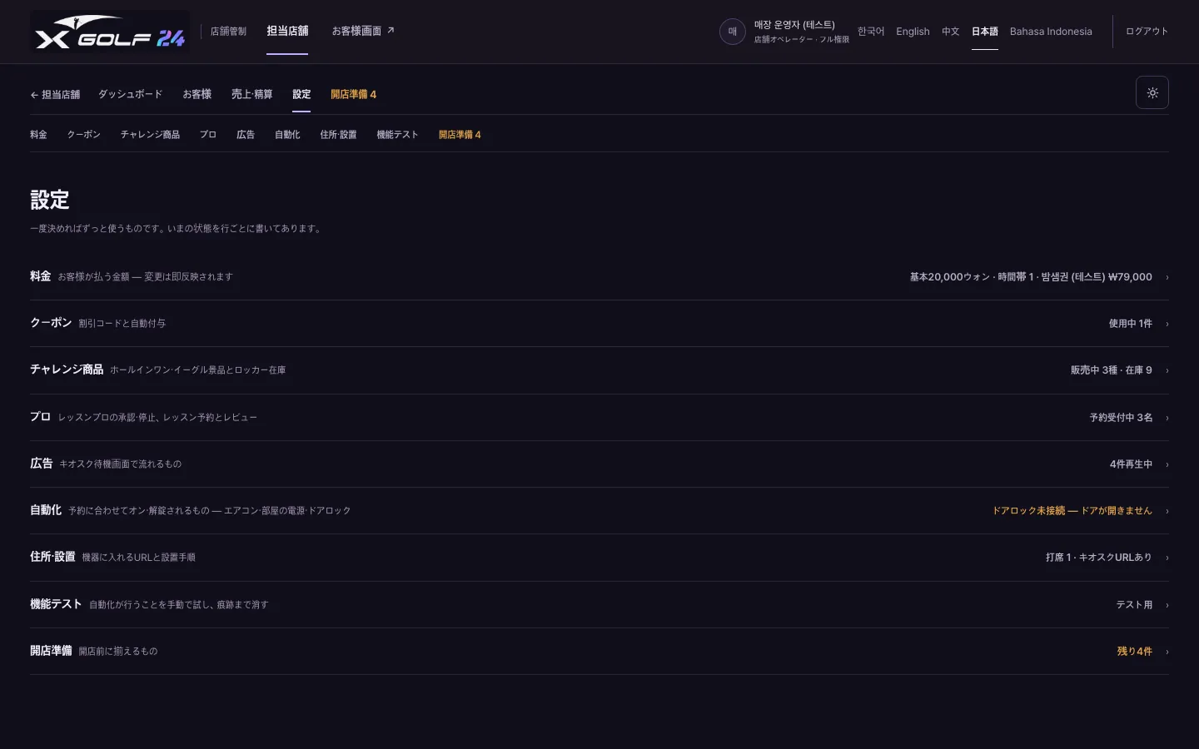Open the 開店準備 row showing 残り4件

pyautogui.click(x=599, y=651)
